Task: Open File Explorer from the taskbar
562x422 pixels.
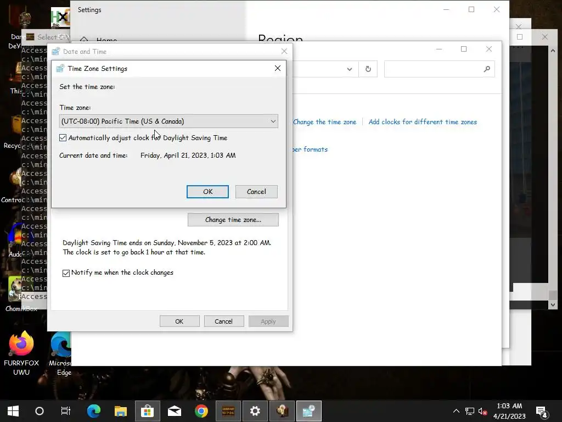Action: (121, 411)
